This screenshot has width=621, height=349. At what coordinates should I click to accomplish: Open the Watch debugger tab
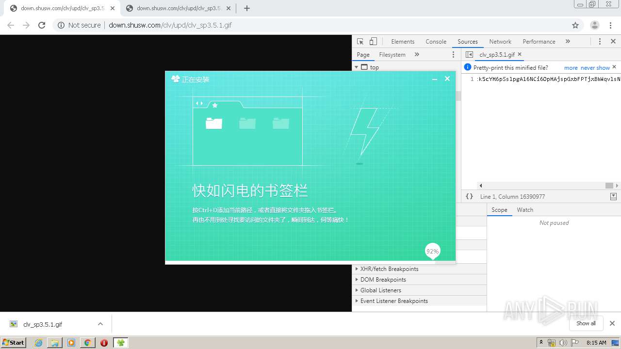[525, 210]
